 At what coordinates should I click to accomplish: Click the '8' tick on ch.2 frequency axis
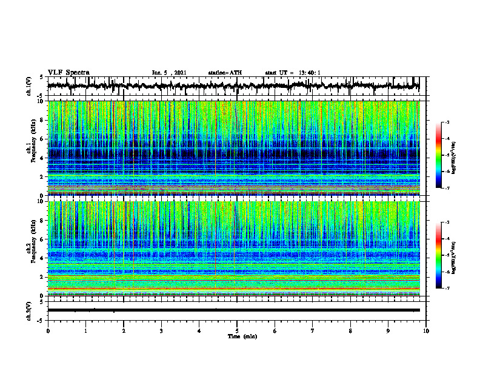[x=42, y=221]
